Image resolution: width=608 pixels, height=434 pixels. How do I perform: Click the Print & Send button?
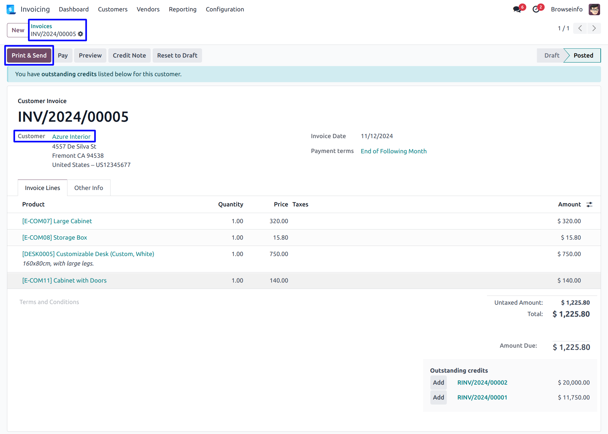29,56
